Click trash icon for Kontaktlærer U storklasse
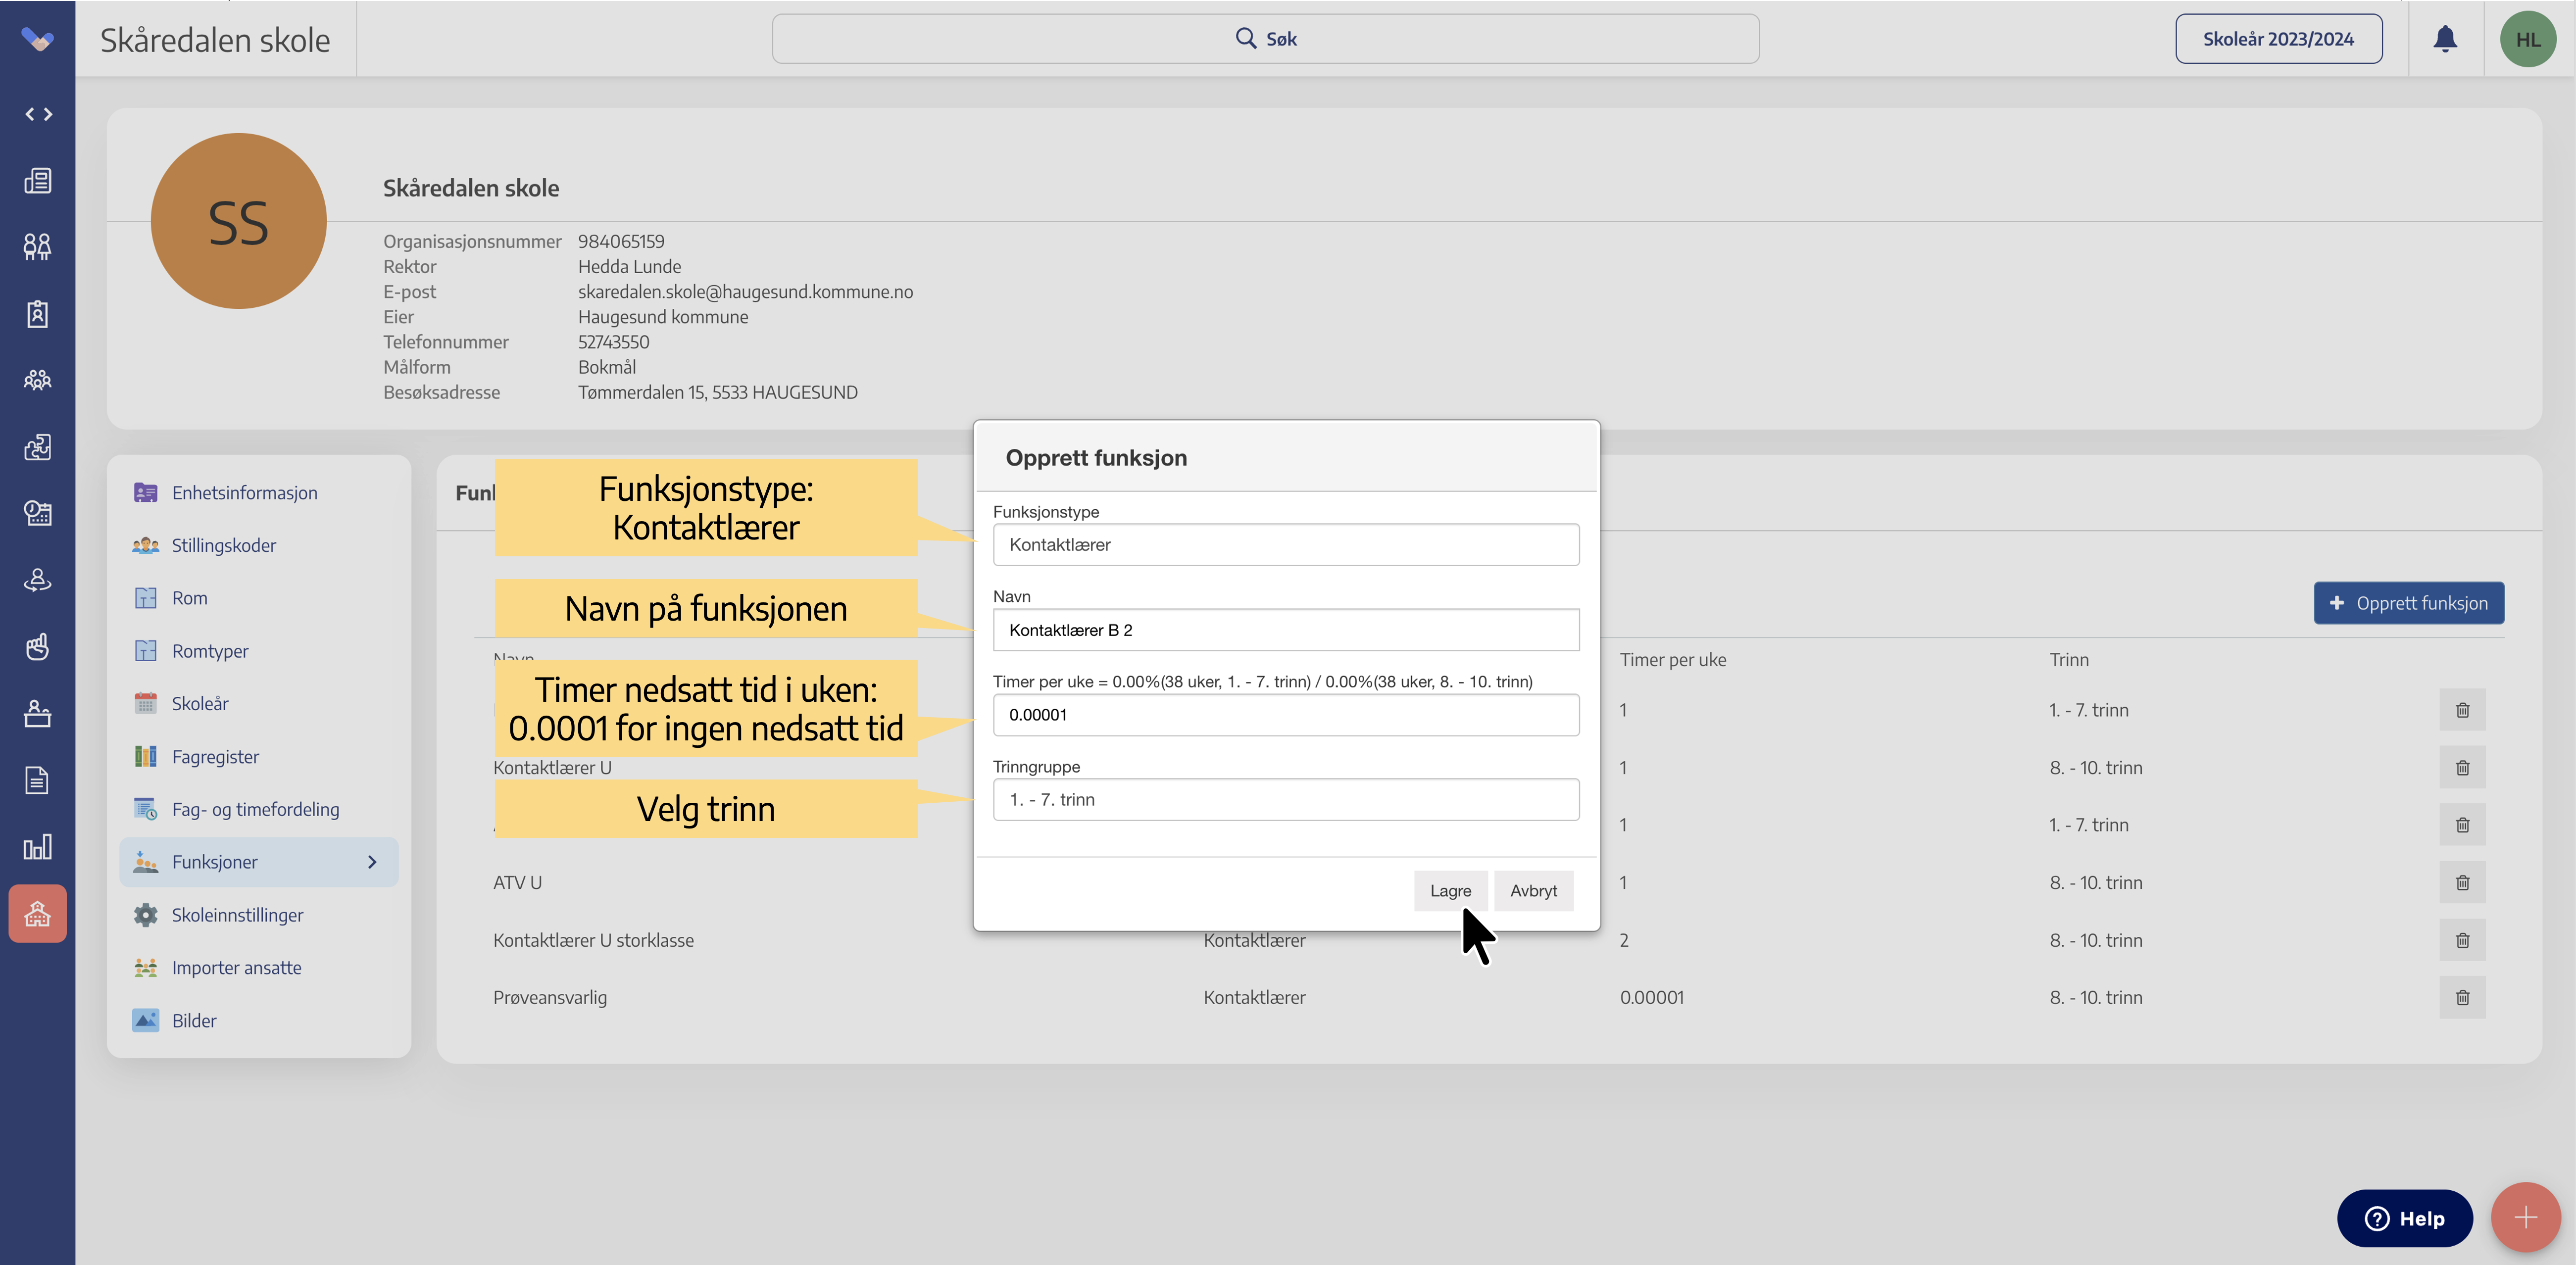This screenshot has height=1265, width=2576. (2462, 940)
